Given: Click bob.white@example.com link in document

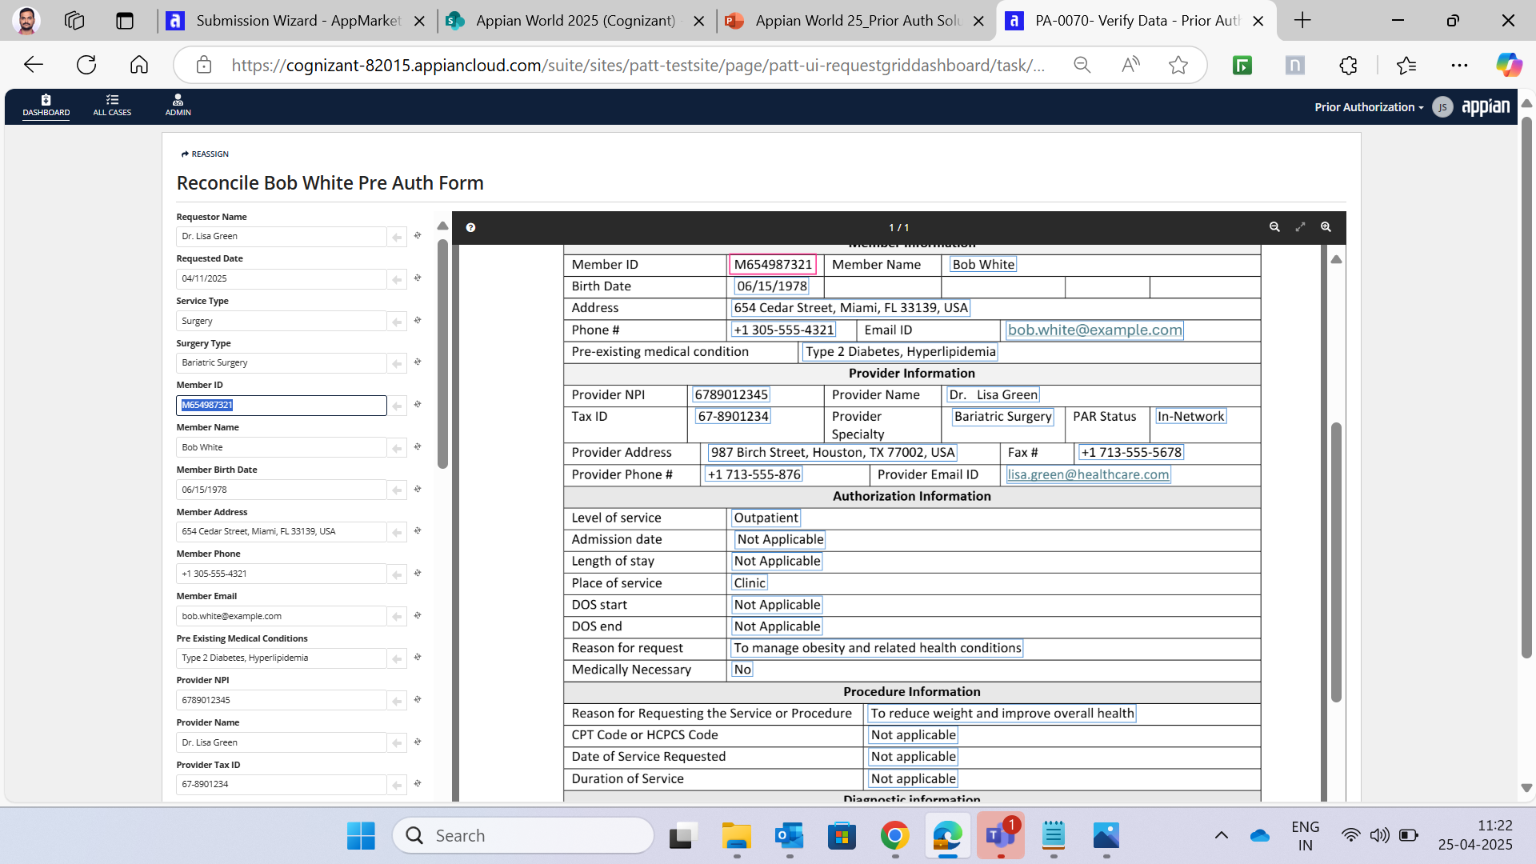Looking at the screenshot, I should point(1094,330).
